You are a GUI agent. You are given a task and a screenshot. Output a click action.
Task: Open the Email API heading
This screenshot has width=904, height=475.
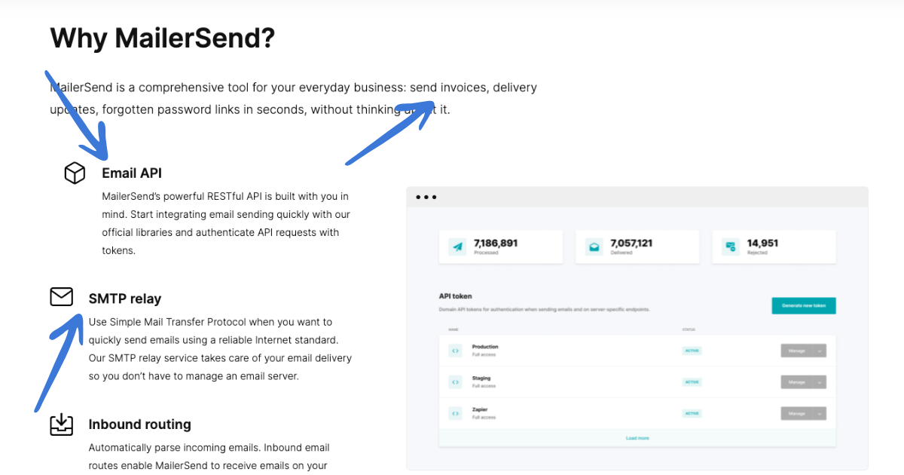[132, 173]
